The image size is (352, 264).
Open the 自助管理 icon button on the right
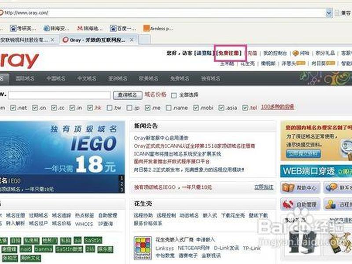(x=300, y=204)
